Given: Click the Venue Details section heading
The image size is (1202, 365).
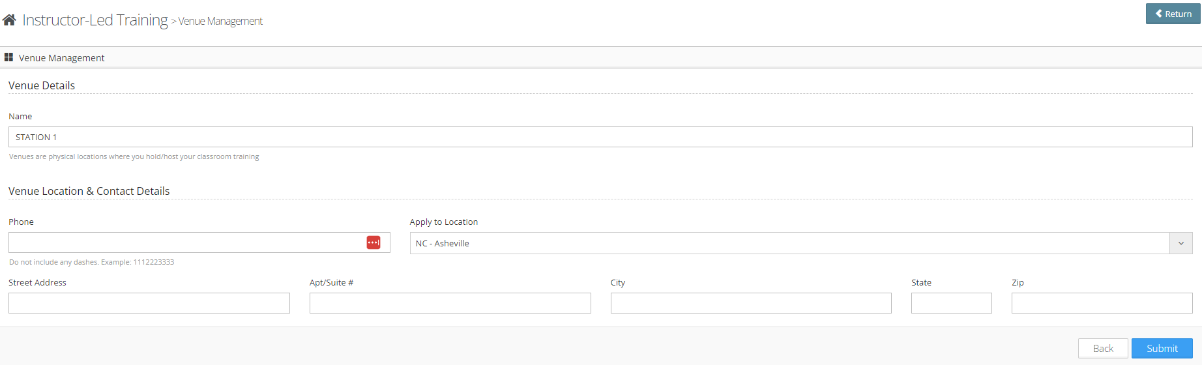Looking at the screenshot, I should [42, 85].
